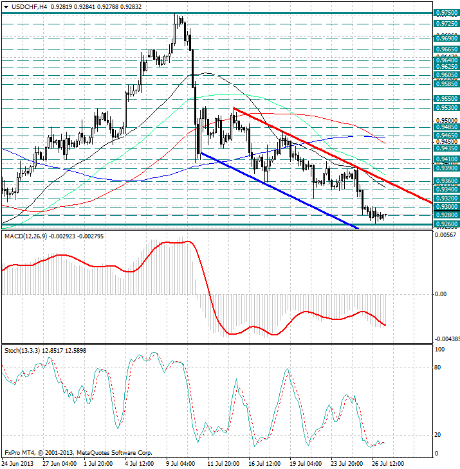
Task: Select the 0.97250 price level label
Action: click(x=446, y=24)
